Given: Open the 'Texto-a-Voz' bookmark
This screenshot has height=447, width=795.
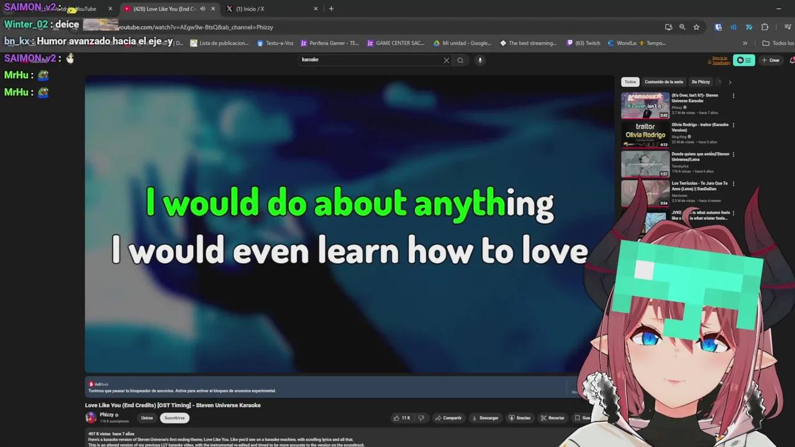Looking at the screenshot, I should 275,43.
